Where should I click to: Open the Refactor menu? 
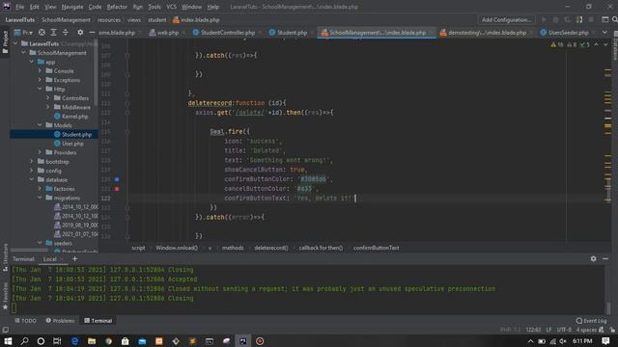[x=117, y=7]
